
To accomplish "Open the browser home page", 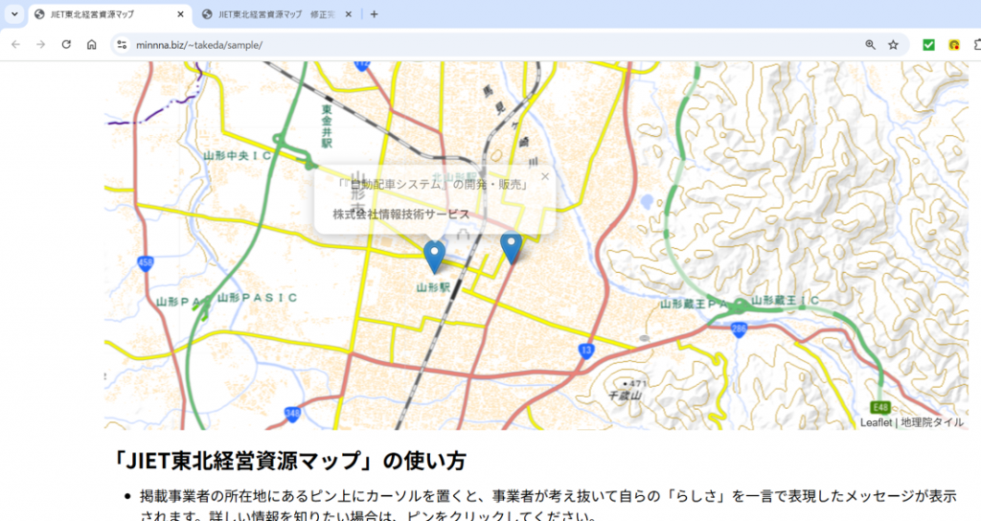I will pyautogui.click(x=91, y=44).
